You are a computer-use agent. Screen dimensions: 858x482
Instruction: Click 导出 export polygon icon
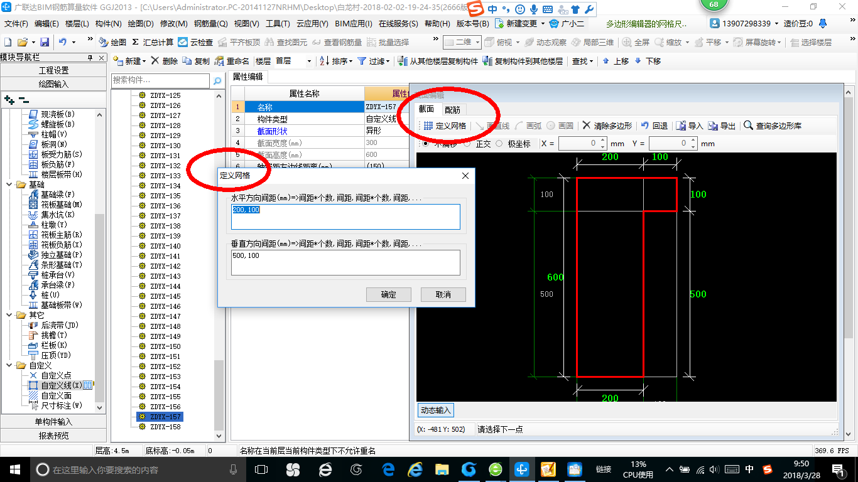713,126
